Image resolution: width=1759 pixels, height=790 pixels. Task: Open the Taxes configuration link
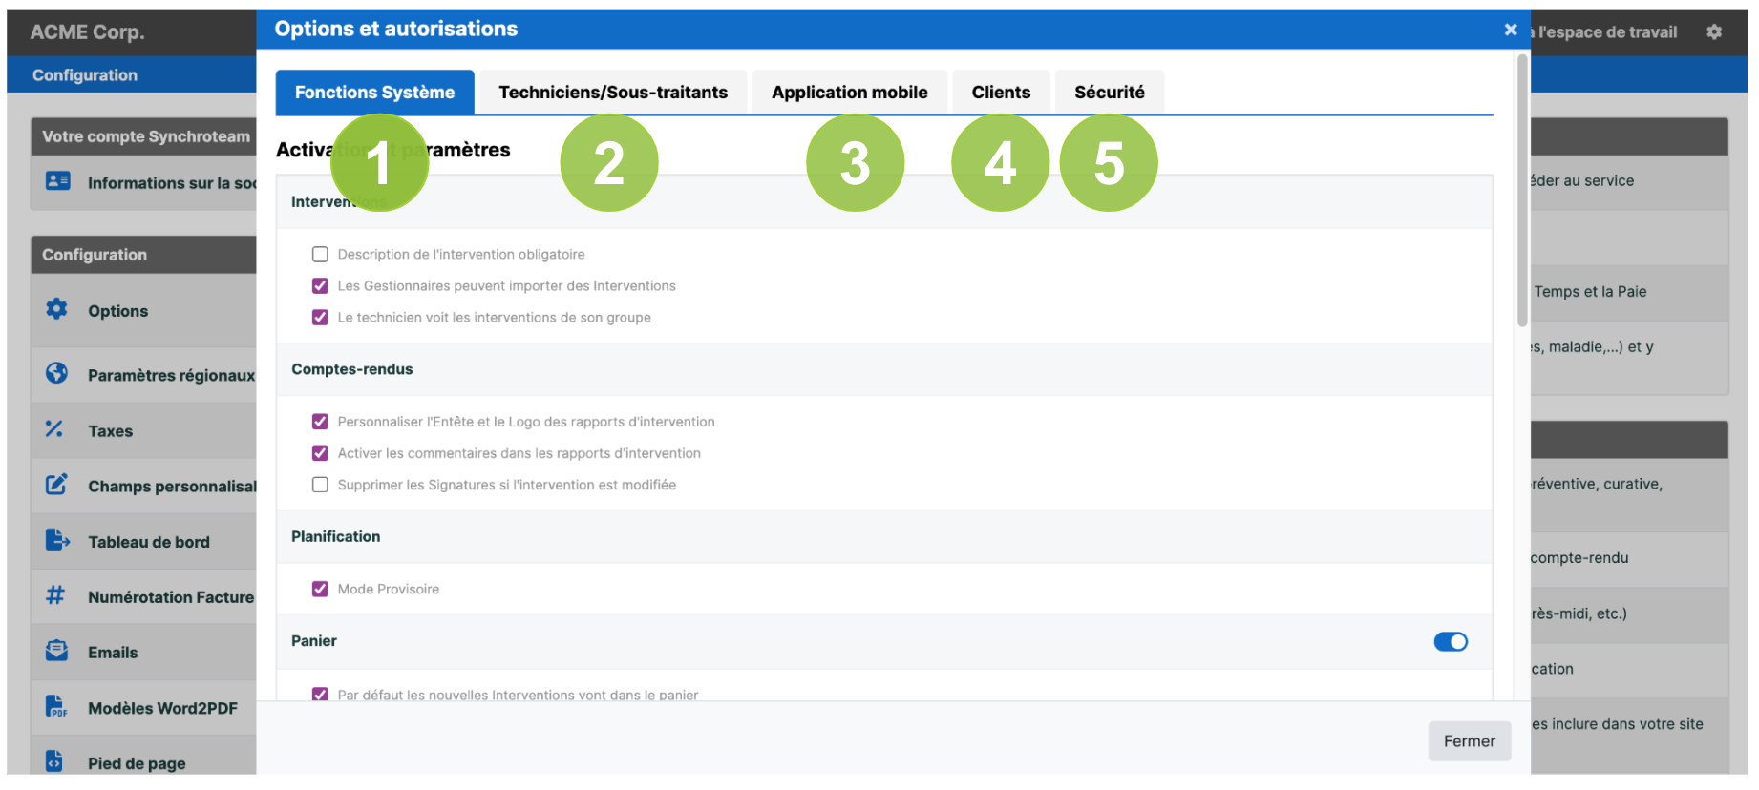point(110,431)
